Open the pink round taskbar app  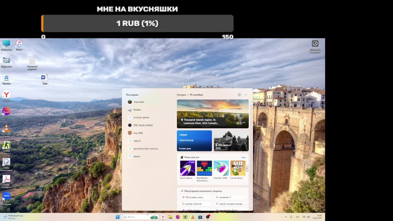pos(178,217)
